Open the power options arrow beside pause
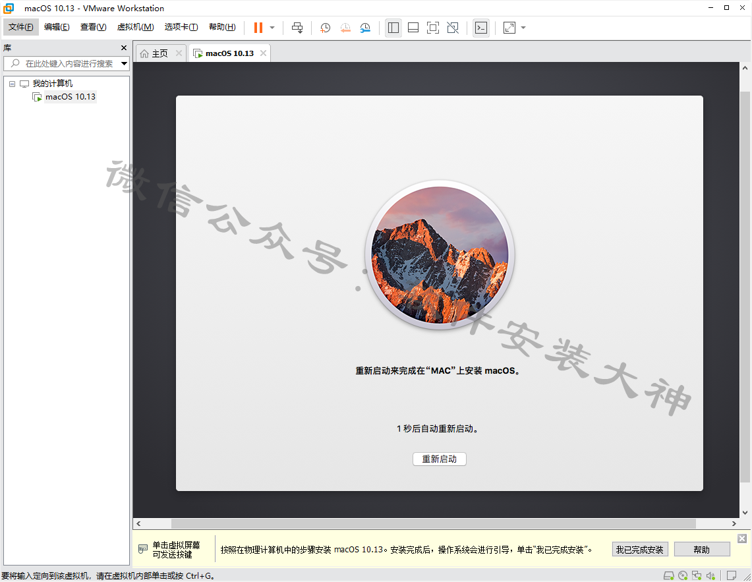Viewport: 752px width, 582px height. click(x=272, y=28)
